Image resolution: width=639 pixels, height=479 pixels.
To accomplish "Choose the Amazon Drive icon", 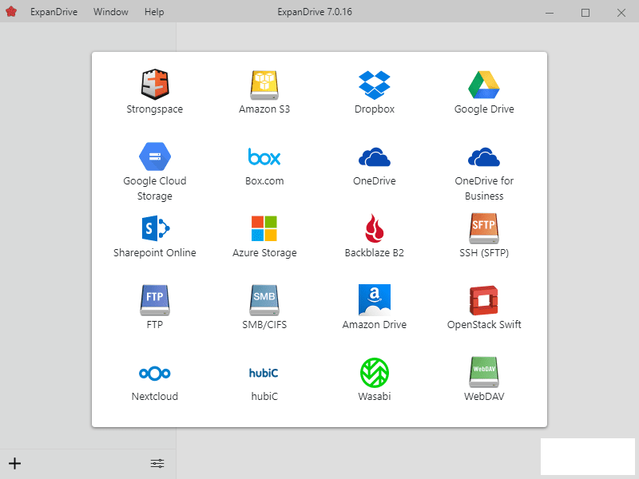I will click(375, 300).
